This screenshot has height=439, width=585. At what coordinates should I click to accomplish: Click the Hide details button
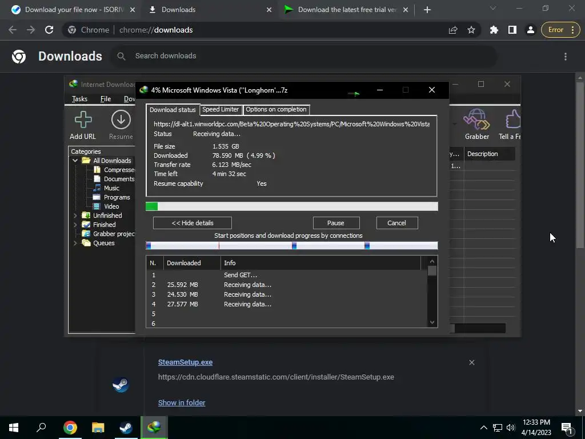(x=192, y=223)
